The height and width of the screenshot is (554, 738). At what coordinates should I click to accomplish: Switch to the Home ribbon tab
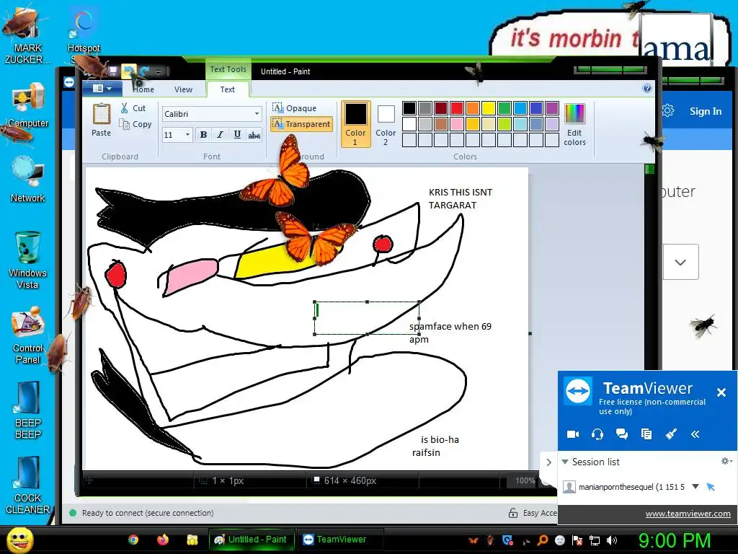point(143,89)
